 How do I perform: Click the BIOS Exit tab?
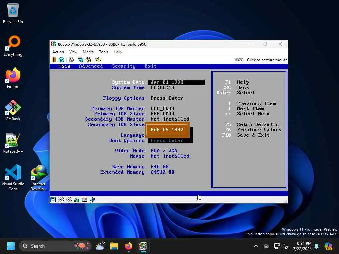coord(151,66)
